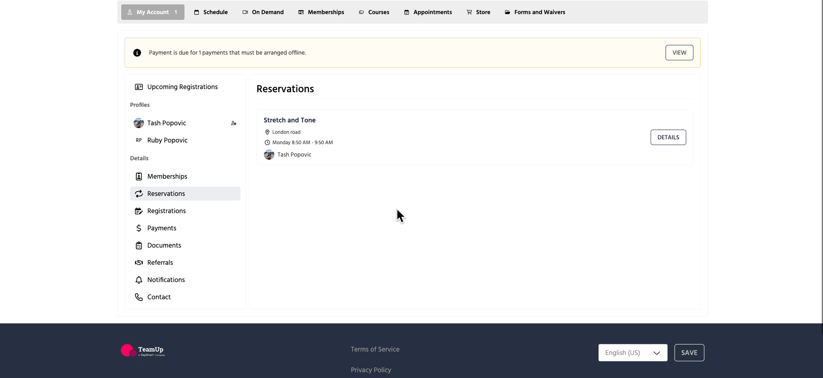Screen dimensions: 823x378
Task: Click the TeamUp logo in footer
Action: (143, 350)
